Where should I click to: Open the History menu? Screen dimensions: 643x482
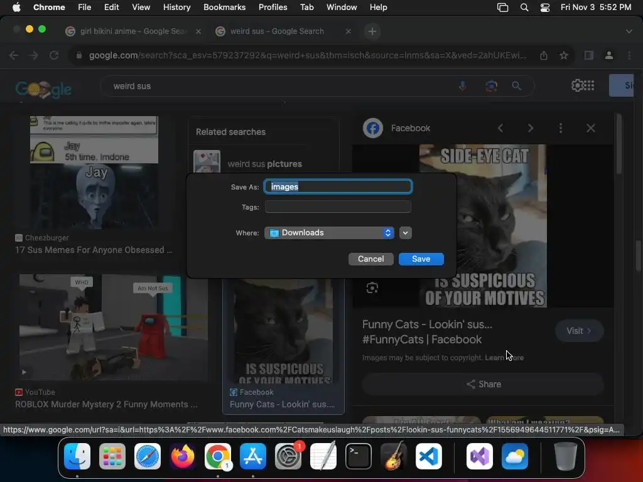(176, 7)
